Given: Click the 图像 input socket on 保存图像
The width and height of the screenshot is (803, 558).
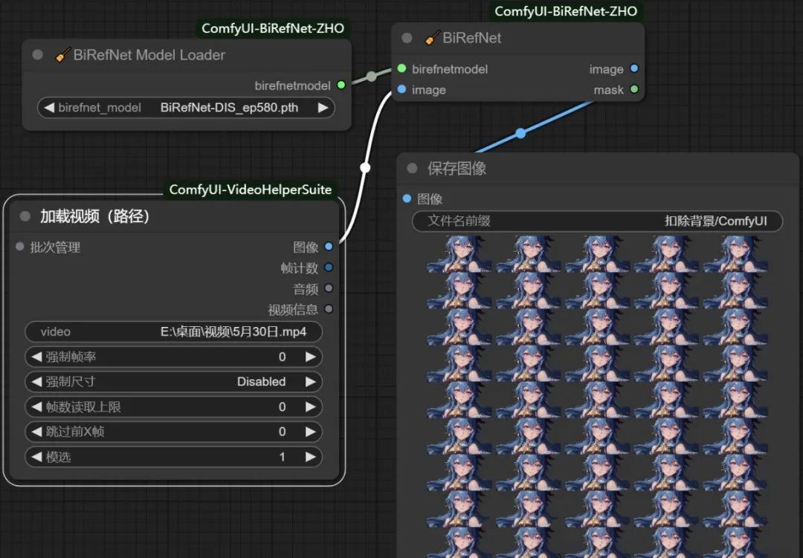Looking at the screenshot, I should pyautogui.click(x=407, y=198).
